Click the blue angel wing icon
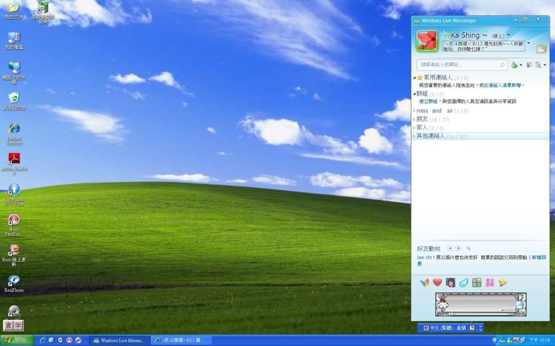 point(463,283)
